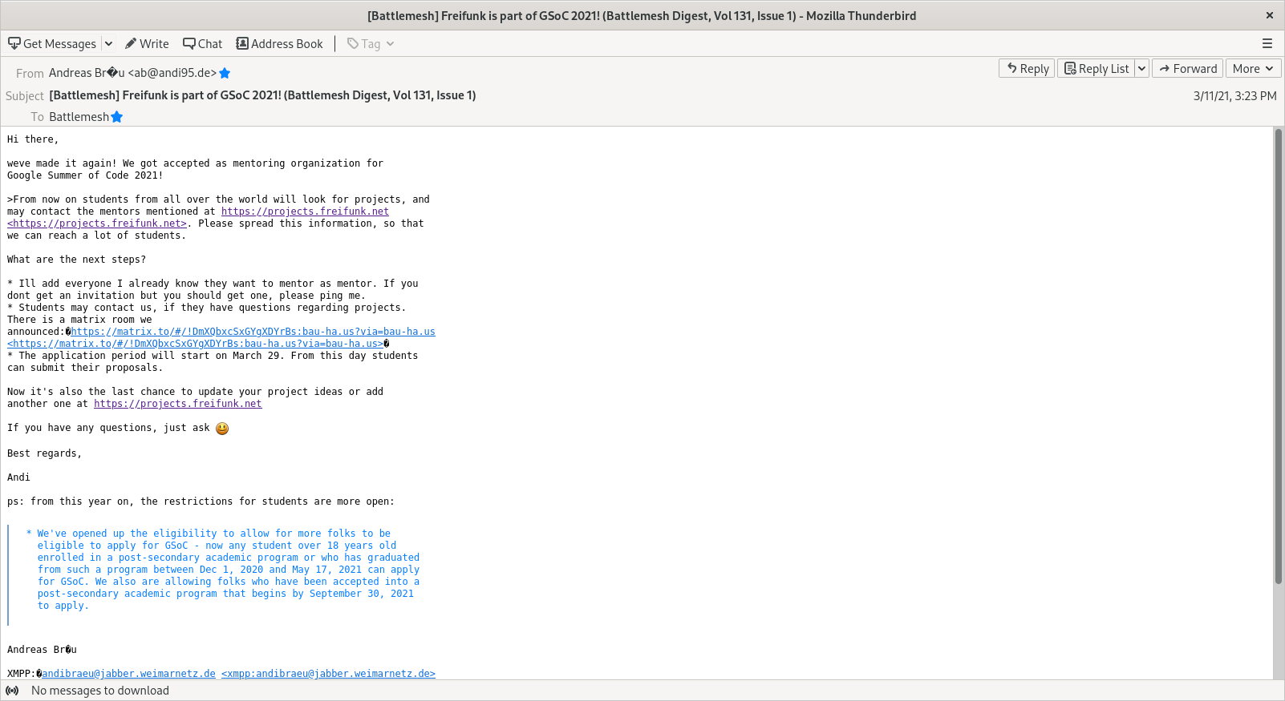1285x701 pixels.
Task: Expand the Reply List dropdown arrow
Action: 1141,69
